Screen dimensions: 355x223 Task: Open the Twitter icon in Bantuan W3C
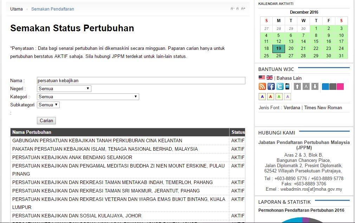(280, 86)
